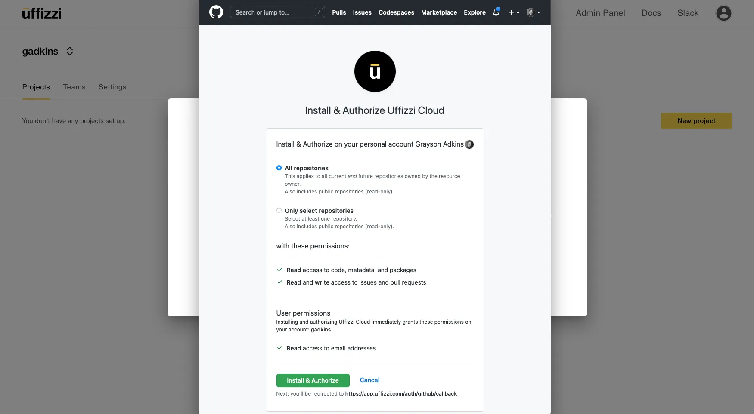Expand the gadkins account switcher chevrons
The height and width of the screenshot is (414, 754).
[70, 51]
